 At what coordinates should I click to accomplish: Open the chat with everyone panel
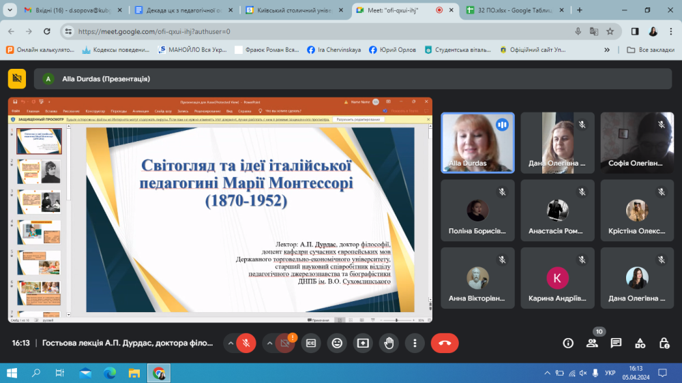click(616, 343)
